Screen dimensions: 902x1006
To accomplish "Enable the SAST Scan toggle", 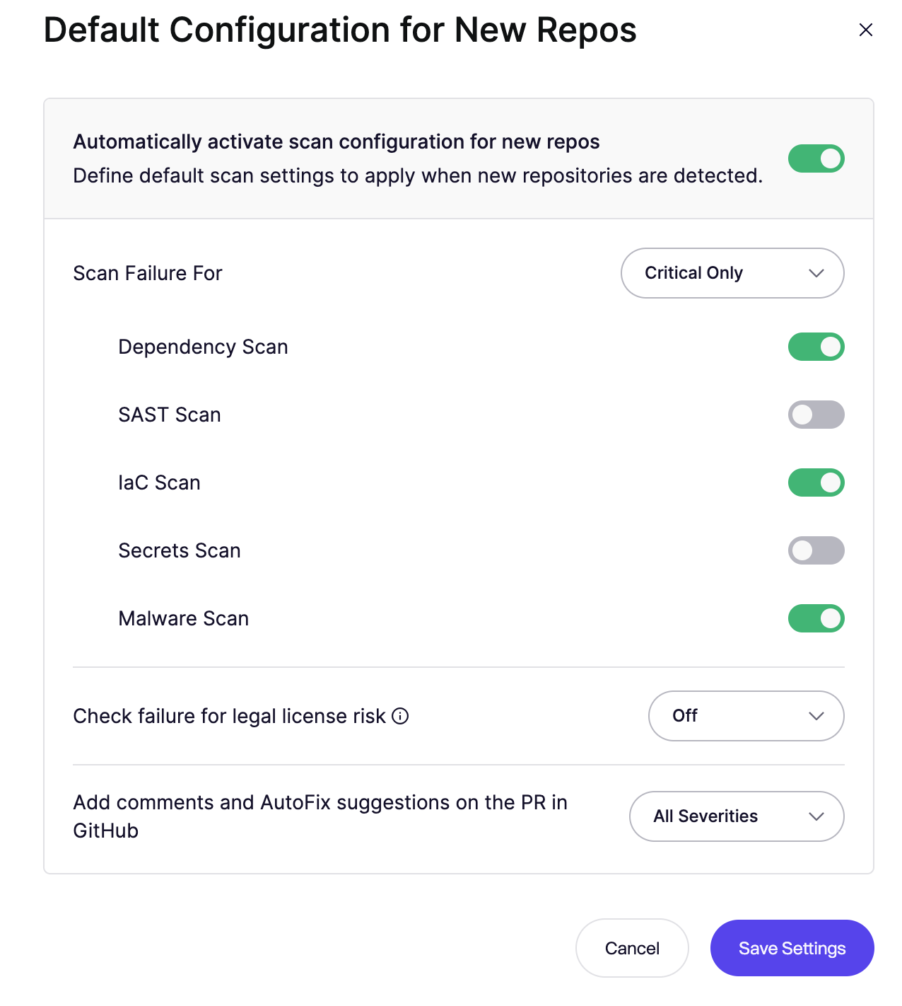I will [816, 415].
